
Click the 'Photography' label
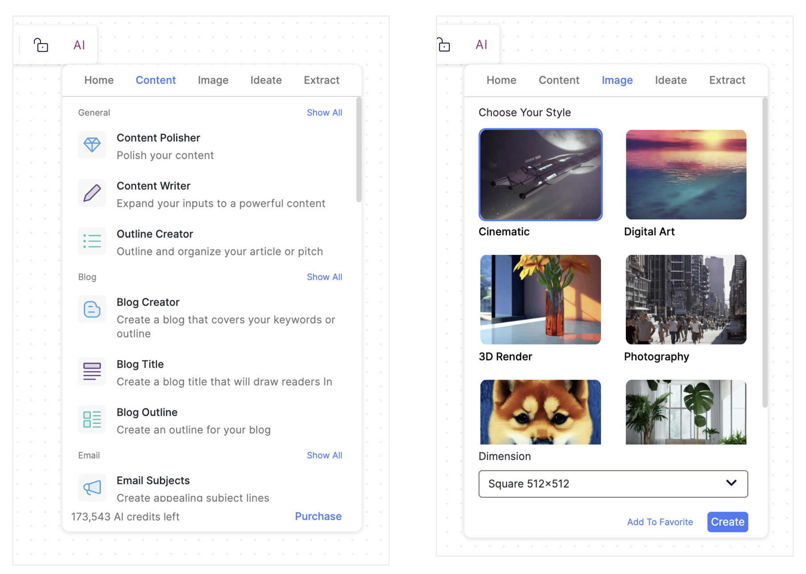click(657, 357)
